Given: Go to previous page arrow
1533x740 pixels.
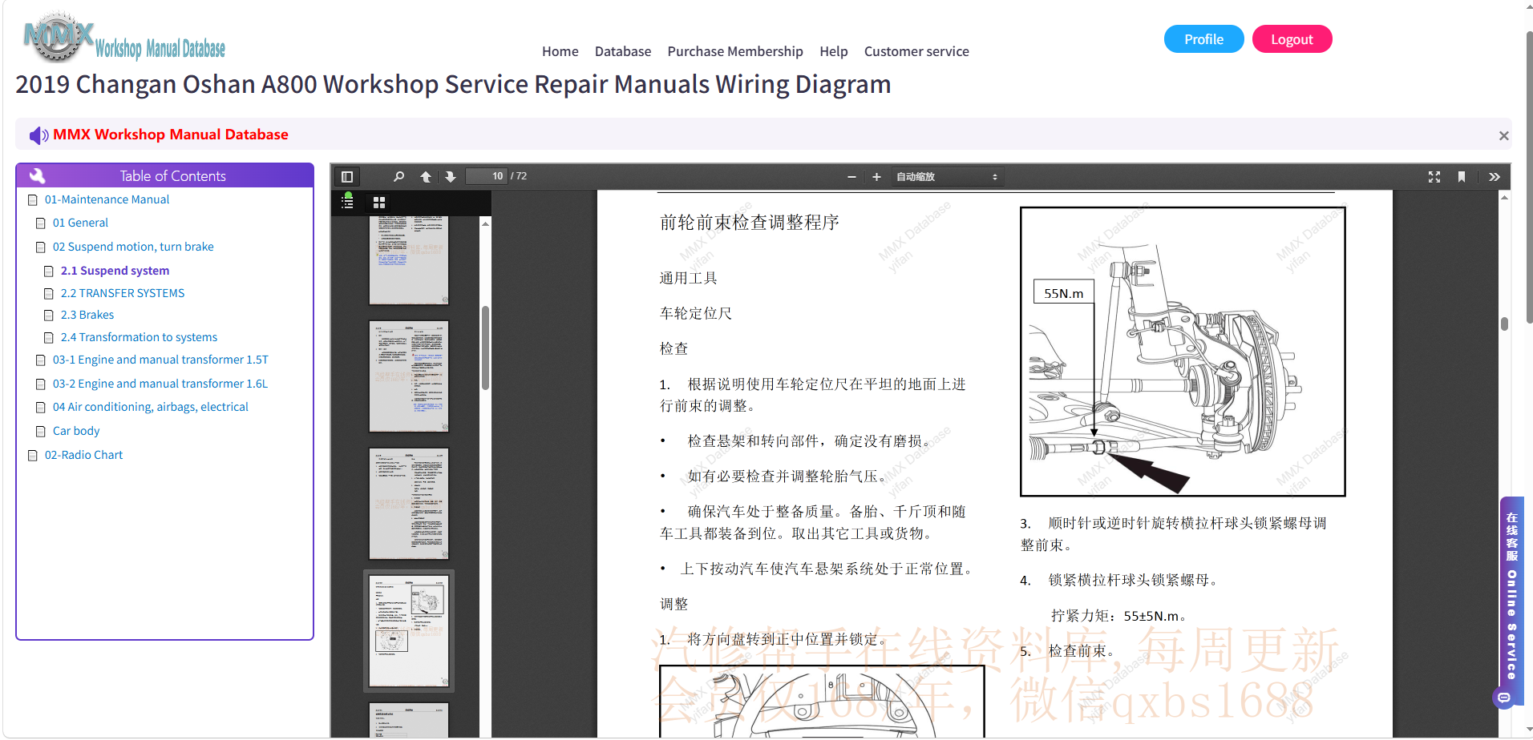Looking at the screenshot, I should pyautogui.click(x=426, y=177).
